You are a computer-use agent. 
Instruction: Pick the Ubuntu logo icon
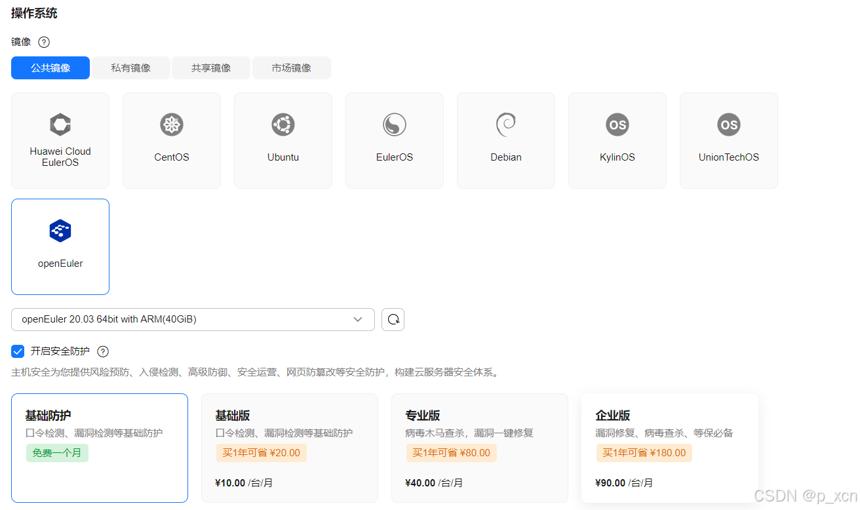click(x=283, y=125)
